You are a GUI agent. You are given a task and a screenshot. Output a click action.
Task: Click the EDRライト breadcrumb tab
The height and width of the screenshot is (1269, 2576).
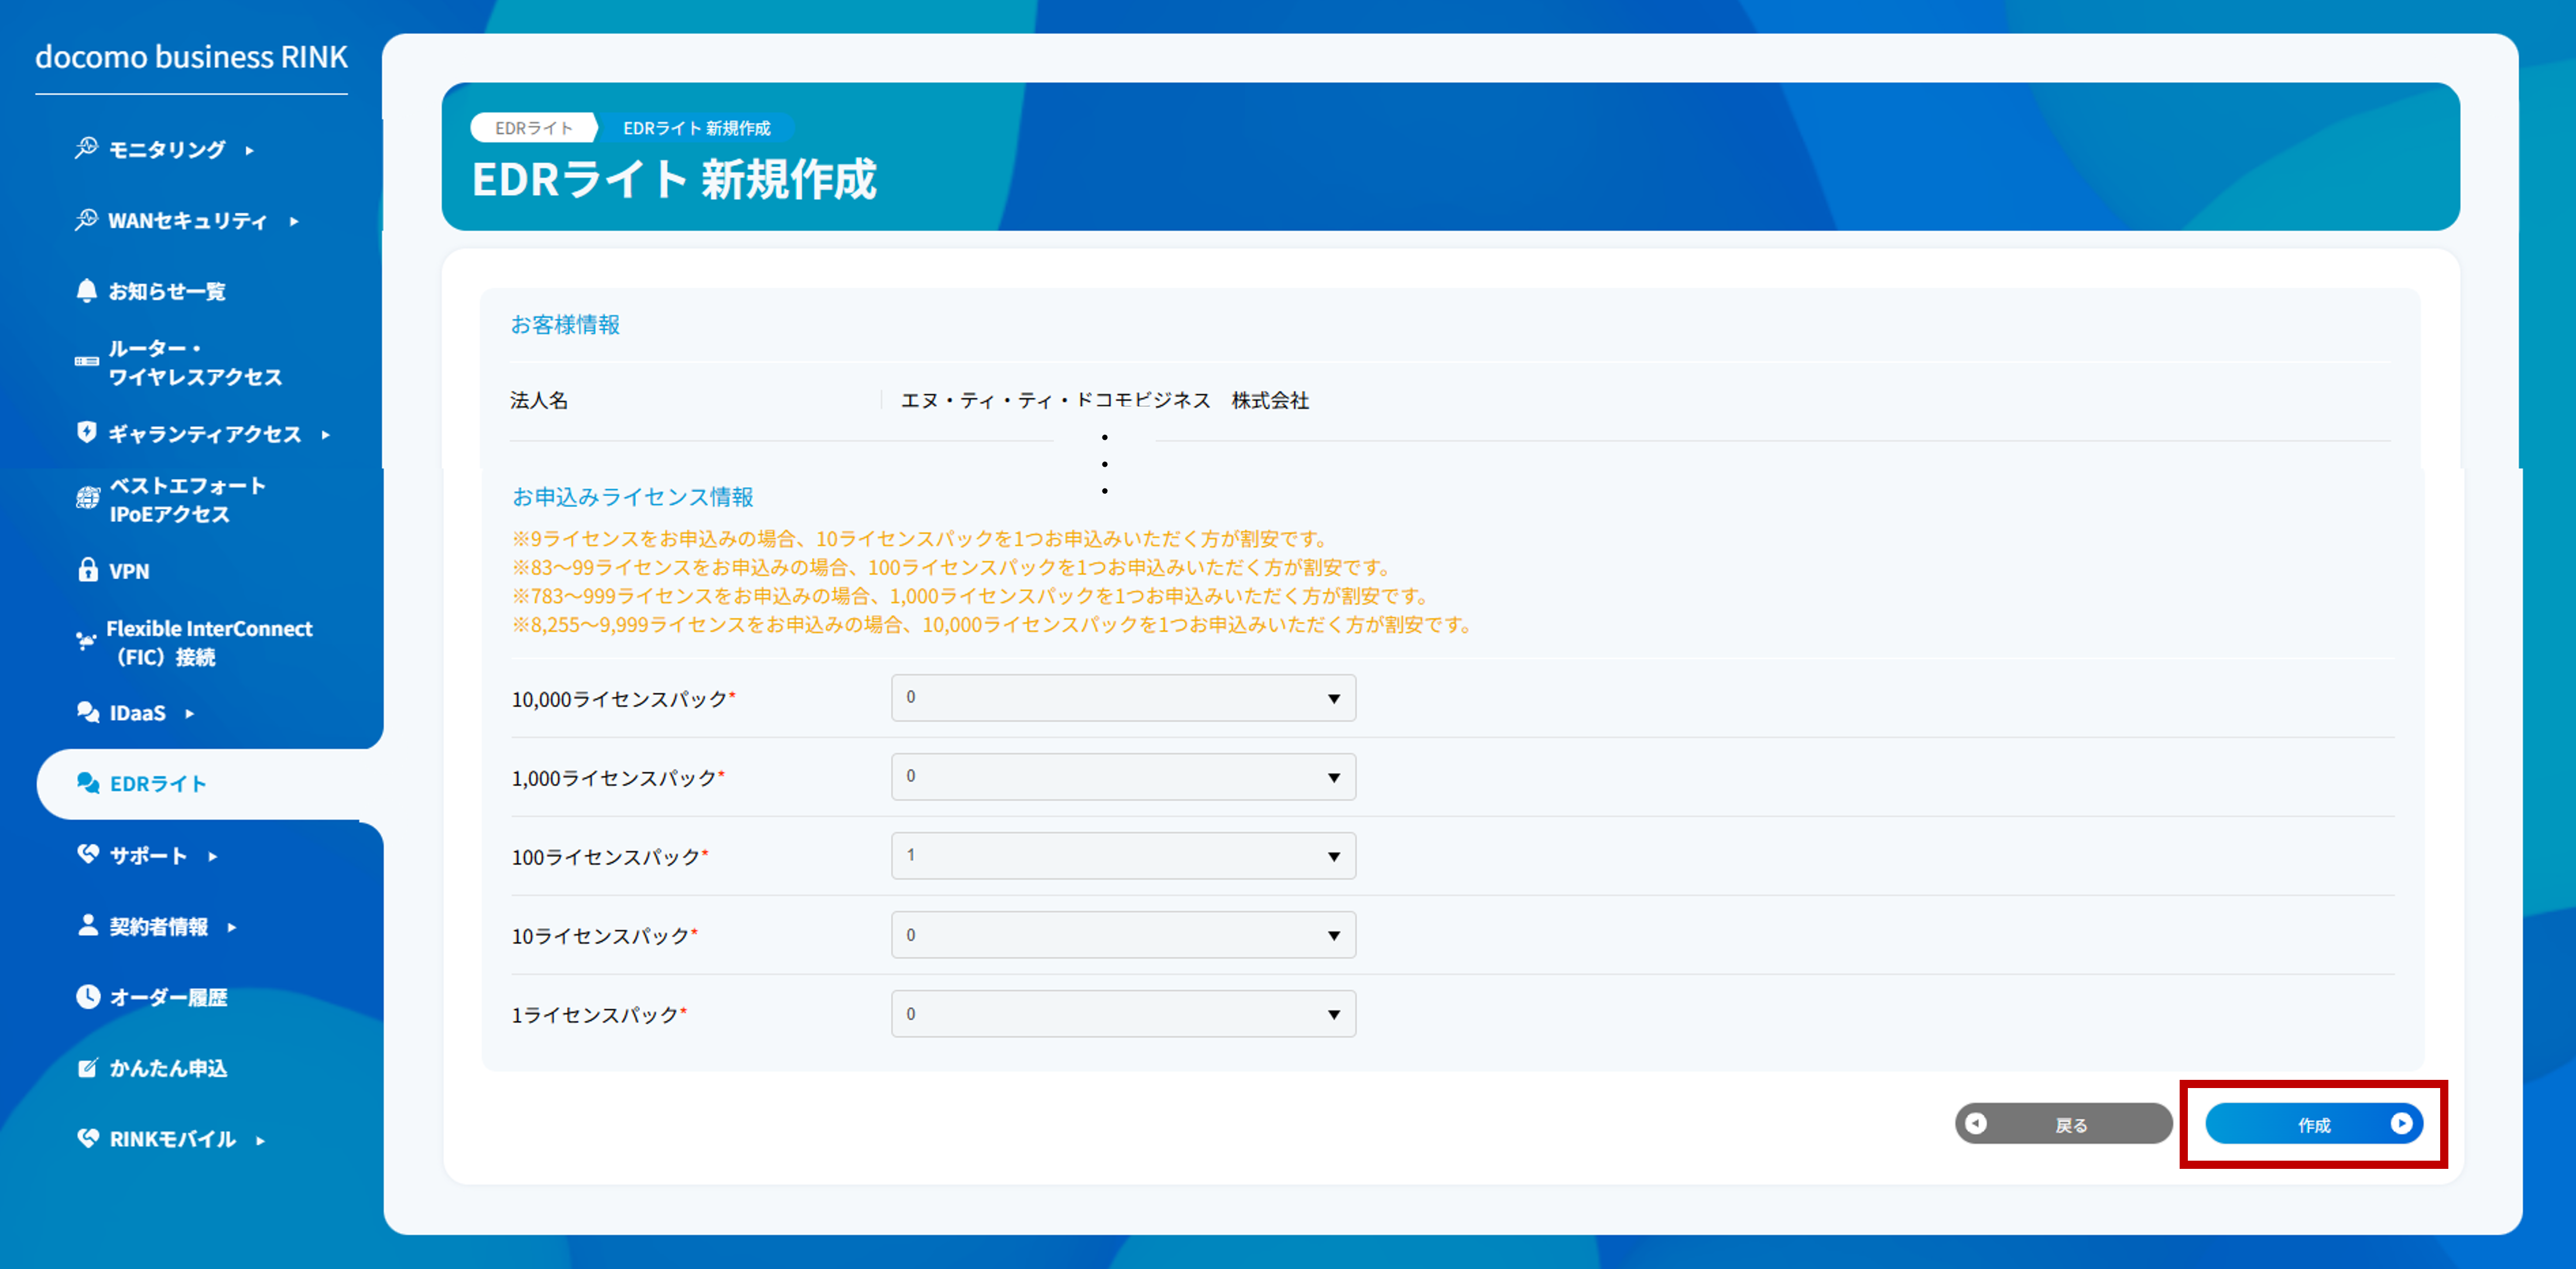coord(533,127)
